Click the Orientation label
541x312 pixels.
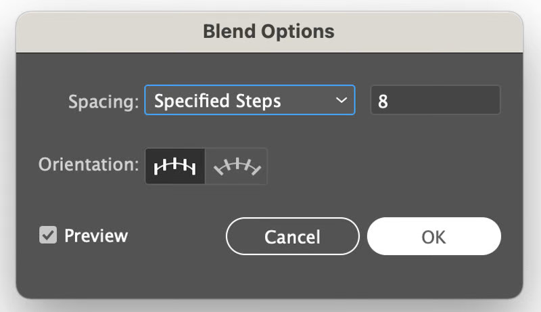coord(88,165)
